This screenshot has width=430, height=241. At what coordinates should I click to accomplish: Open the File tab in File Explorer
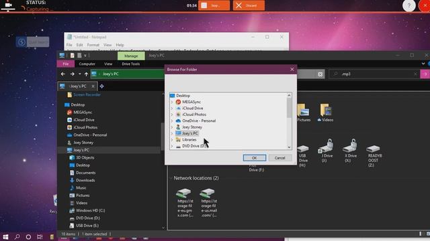click(x=66, y=64)
